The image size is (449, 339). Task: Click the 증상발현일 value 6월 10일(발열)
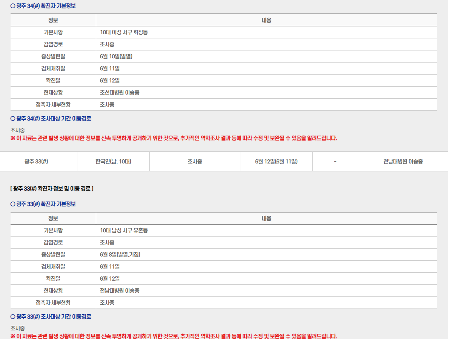[x=117, y=56]
